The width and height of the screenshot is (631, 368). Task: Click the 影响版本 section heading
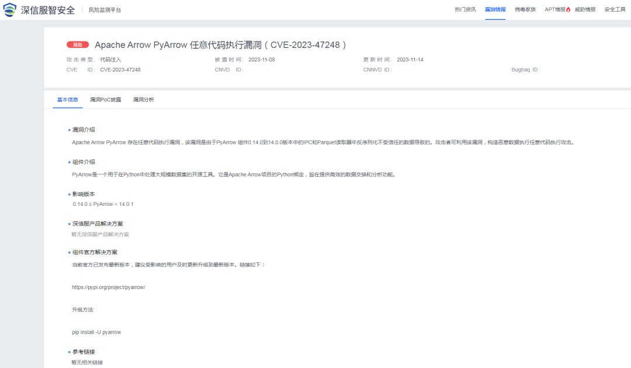tap(84, 194)
